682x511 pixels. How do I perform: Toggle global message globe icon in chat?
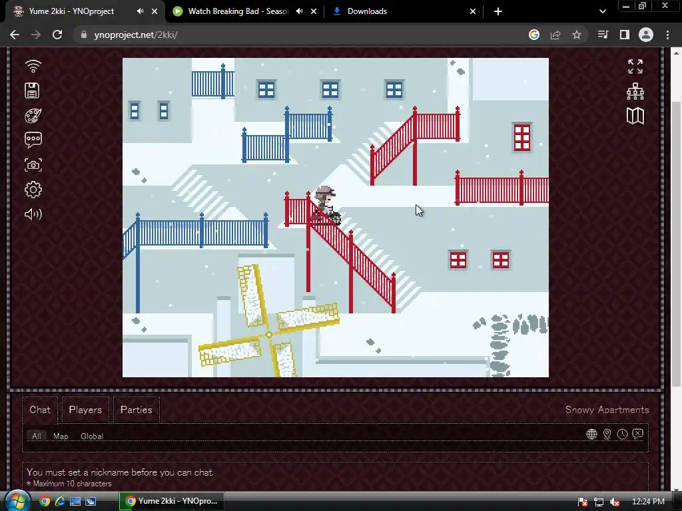(x=591, y=434)
